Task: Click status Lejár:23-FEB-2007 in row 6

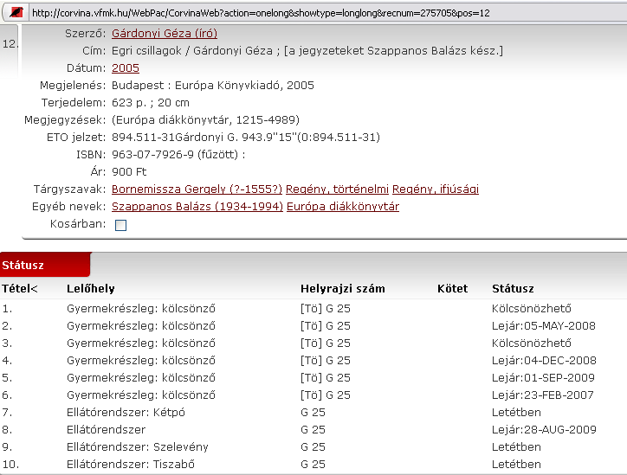Action: [543, 395]
